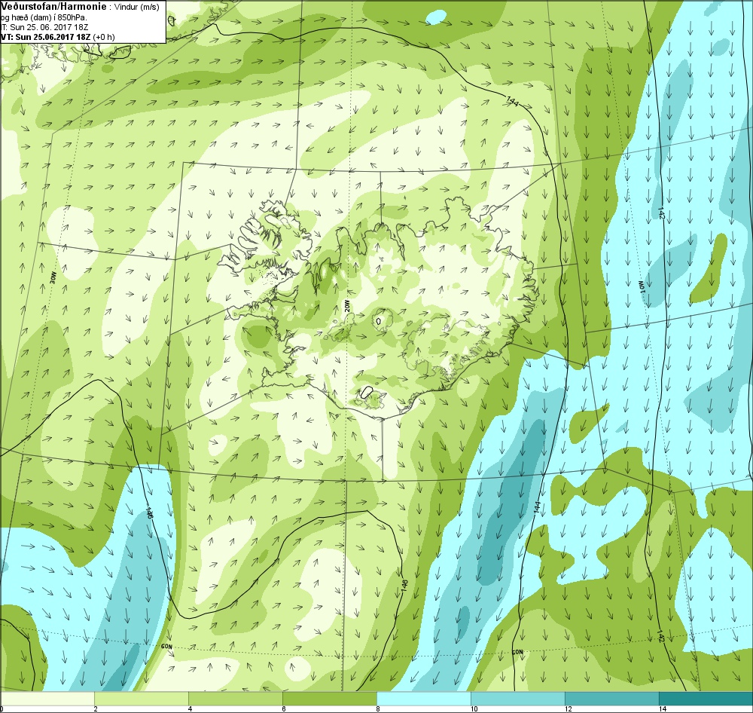The width and height of the screenshot is (753, 713).
Task: Click the darkest legend segment above 14
Action: coord(706,699)
